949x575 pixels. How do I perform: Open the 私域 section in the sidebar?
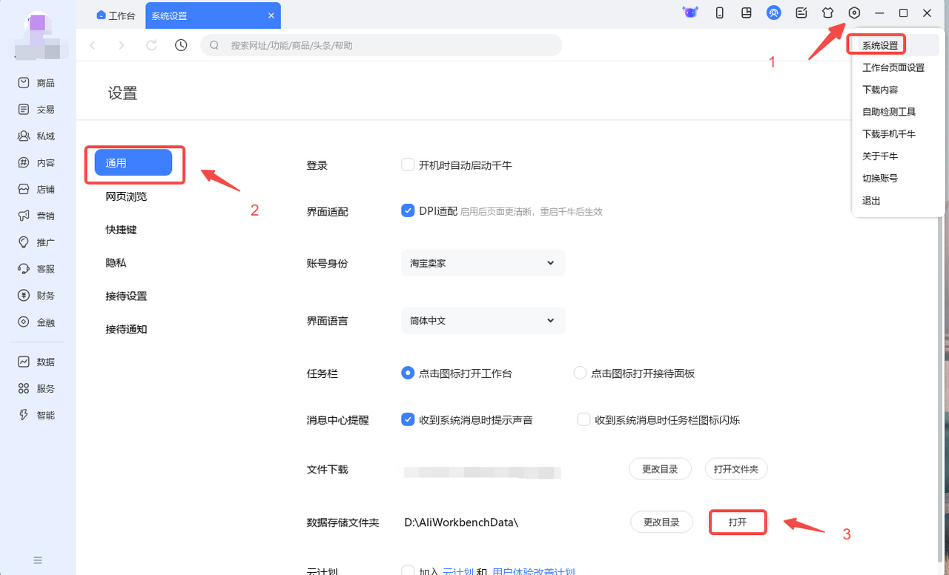click(37, 136)
